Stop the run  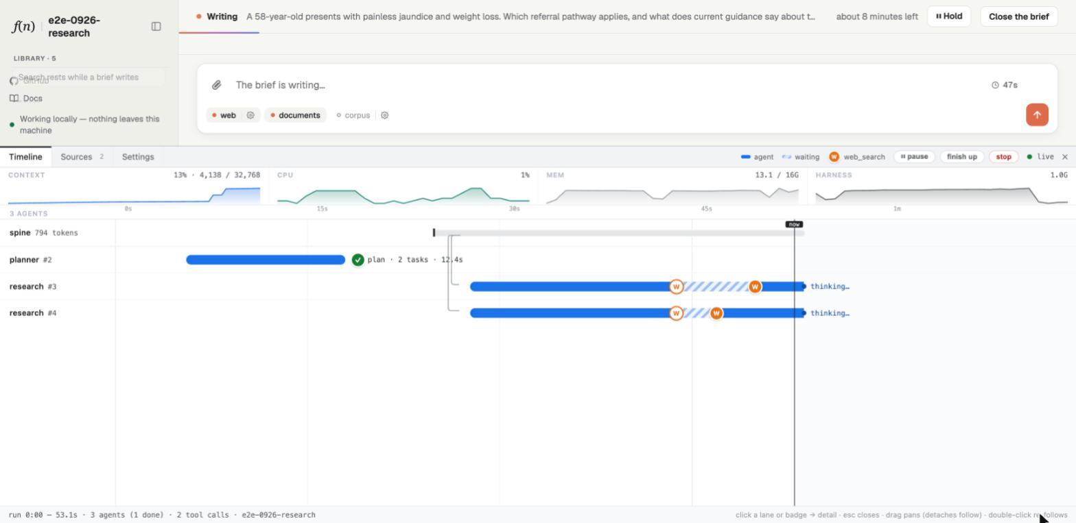pos(1003,157)
